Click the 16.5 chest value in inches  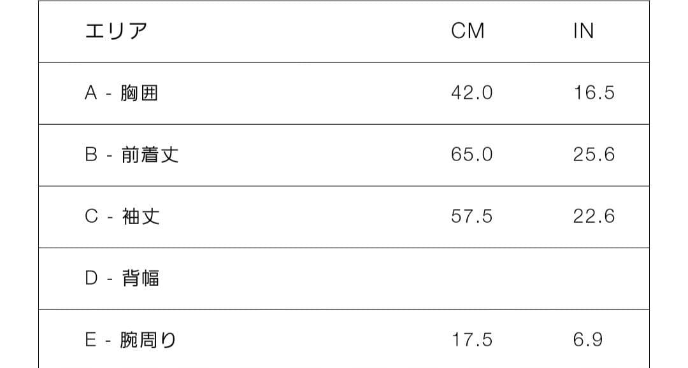(x=594, y=93)
